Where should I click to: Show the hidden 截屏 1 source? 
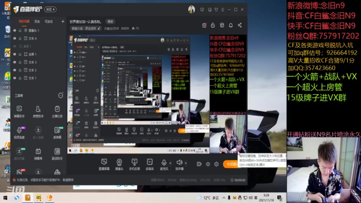pos(15,46)
